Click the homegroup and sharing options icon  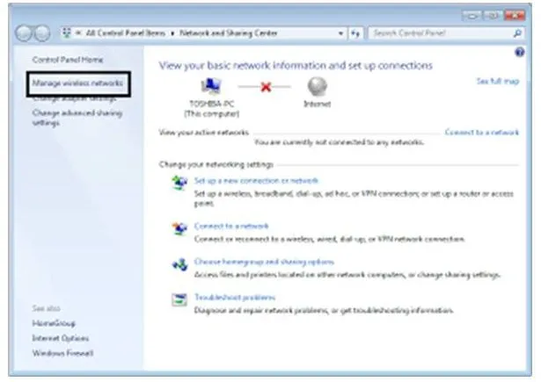coord(179,264)
